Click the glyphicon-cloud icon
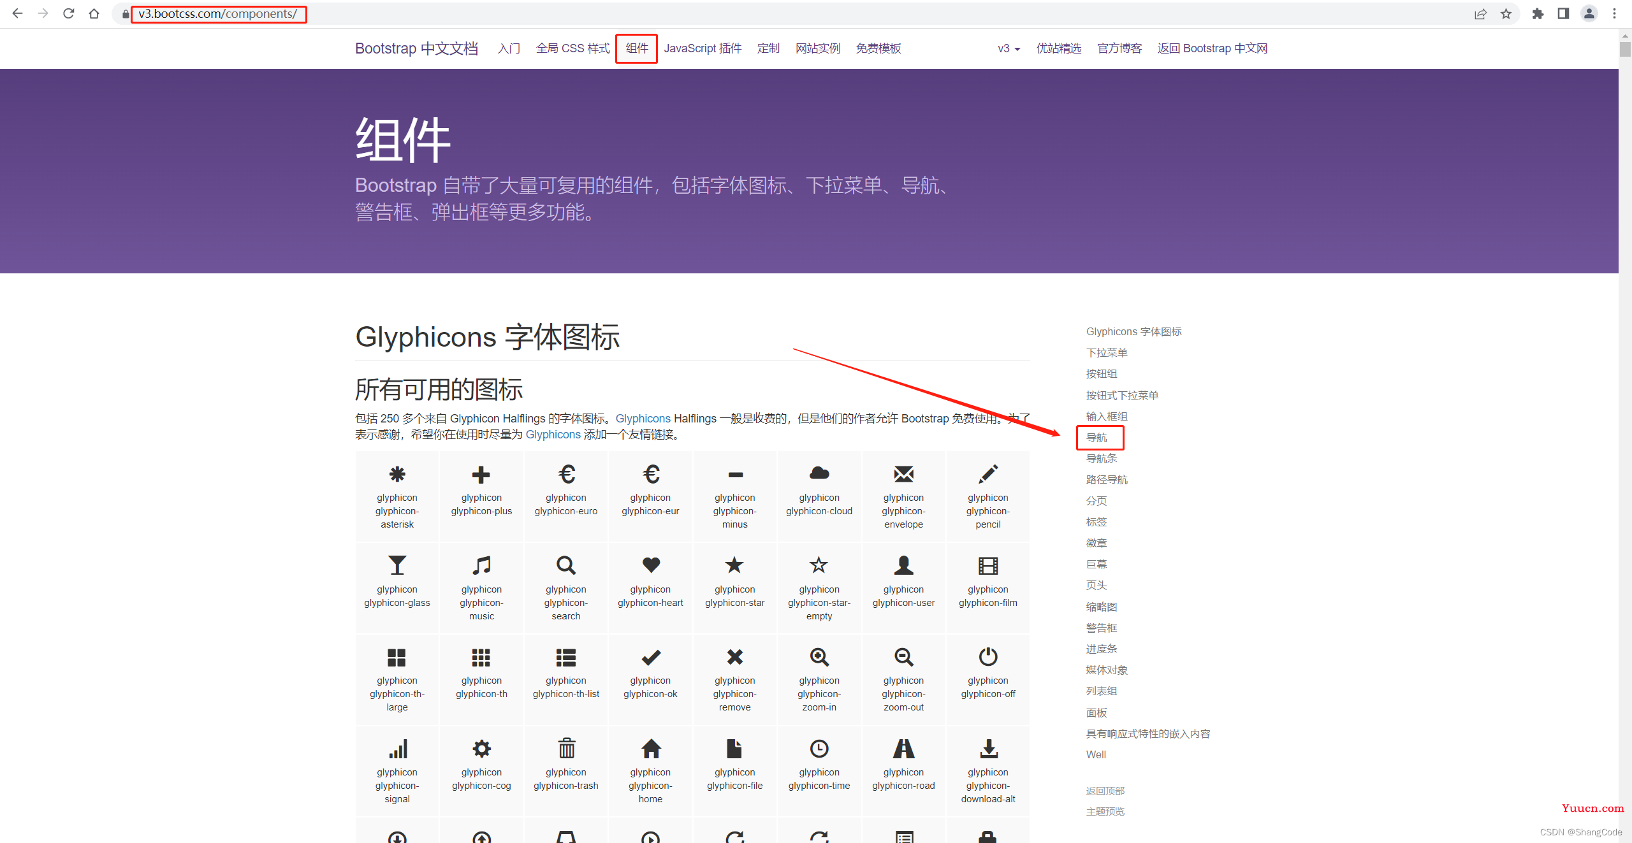Image resolution: width=1632 pixels, height=843 pixels. coord(819,473)
